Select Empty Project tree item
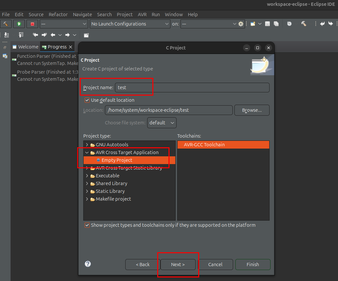This screenshot has height=281, width=338. (x=129, y=160)
